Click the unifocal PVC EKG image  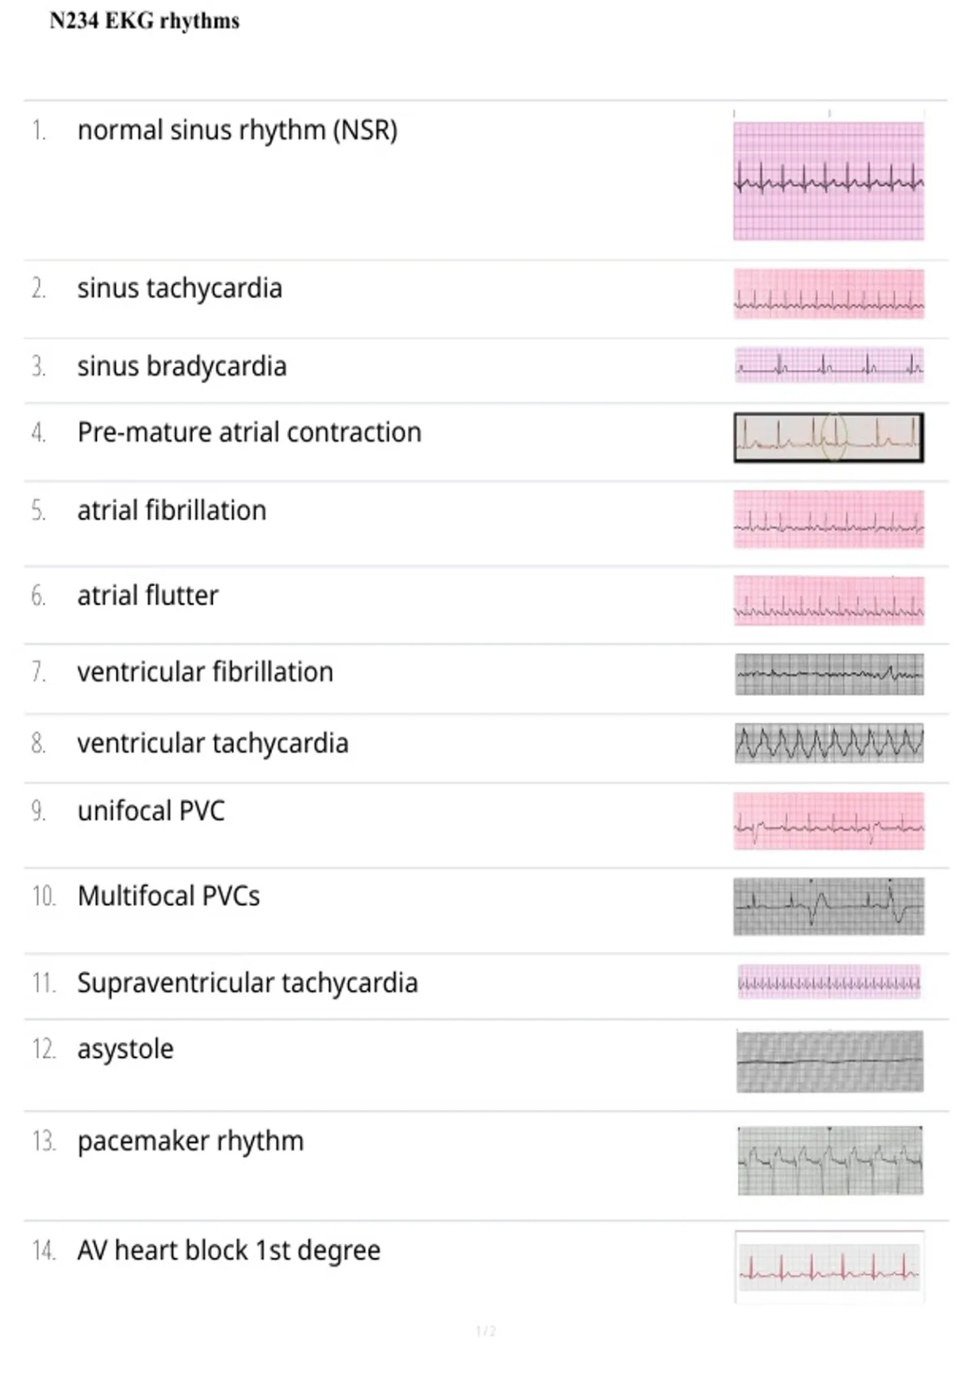coord(829,821)
